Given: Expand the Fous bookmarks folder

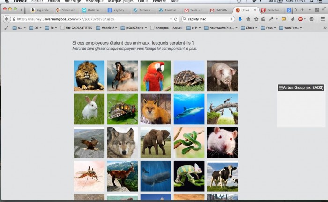Looking at the screenshot, I should [268, 28].
